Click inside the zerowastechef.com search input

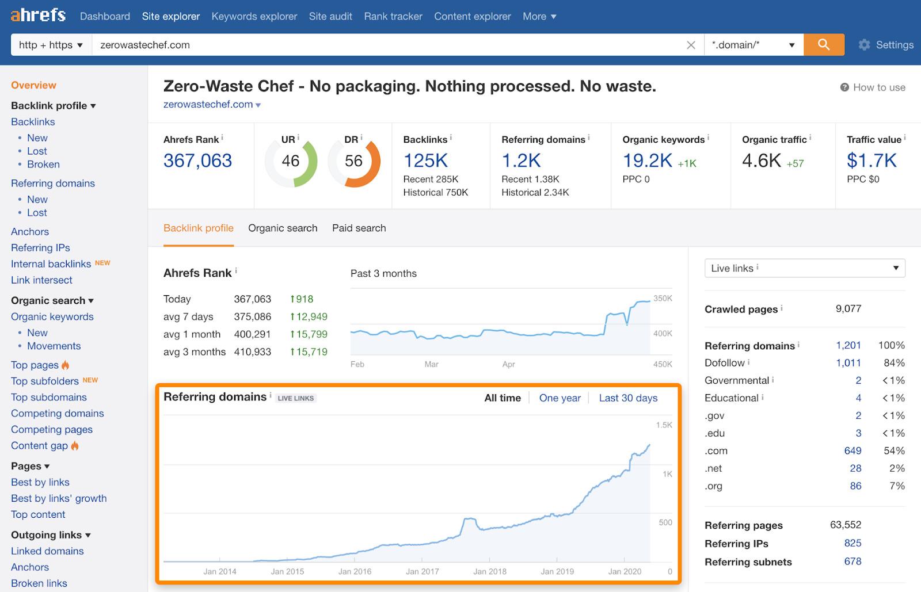[345, 44]
